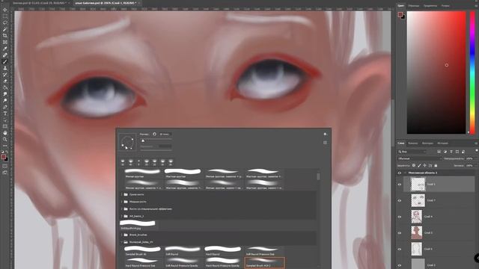The height and width of the screenshot is (269, 479).
Task: Select the Eyedropper tool
Action: pos(5,49)
